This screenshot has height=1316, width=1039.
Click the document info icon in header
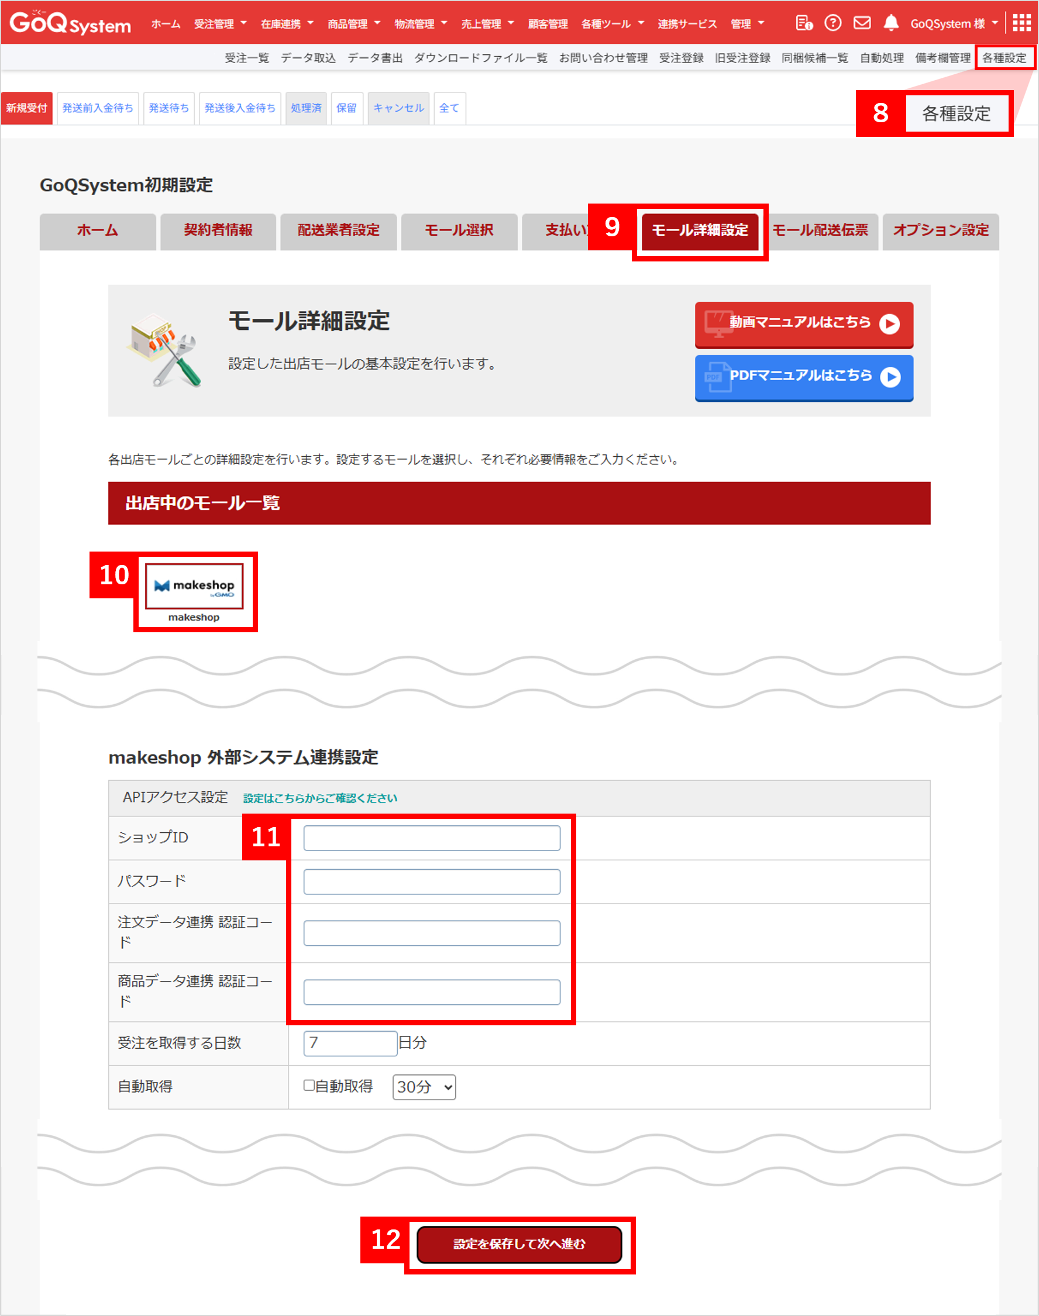[804, 23]
